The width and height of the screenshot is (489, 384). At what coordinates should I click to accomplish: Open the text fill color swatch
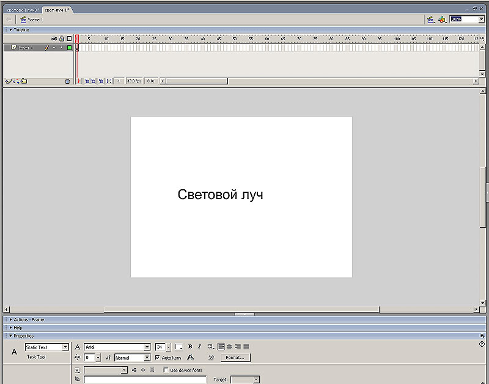pyautogui.click(x=179, y=347)
